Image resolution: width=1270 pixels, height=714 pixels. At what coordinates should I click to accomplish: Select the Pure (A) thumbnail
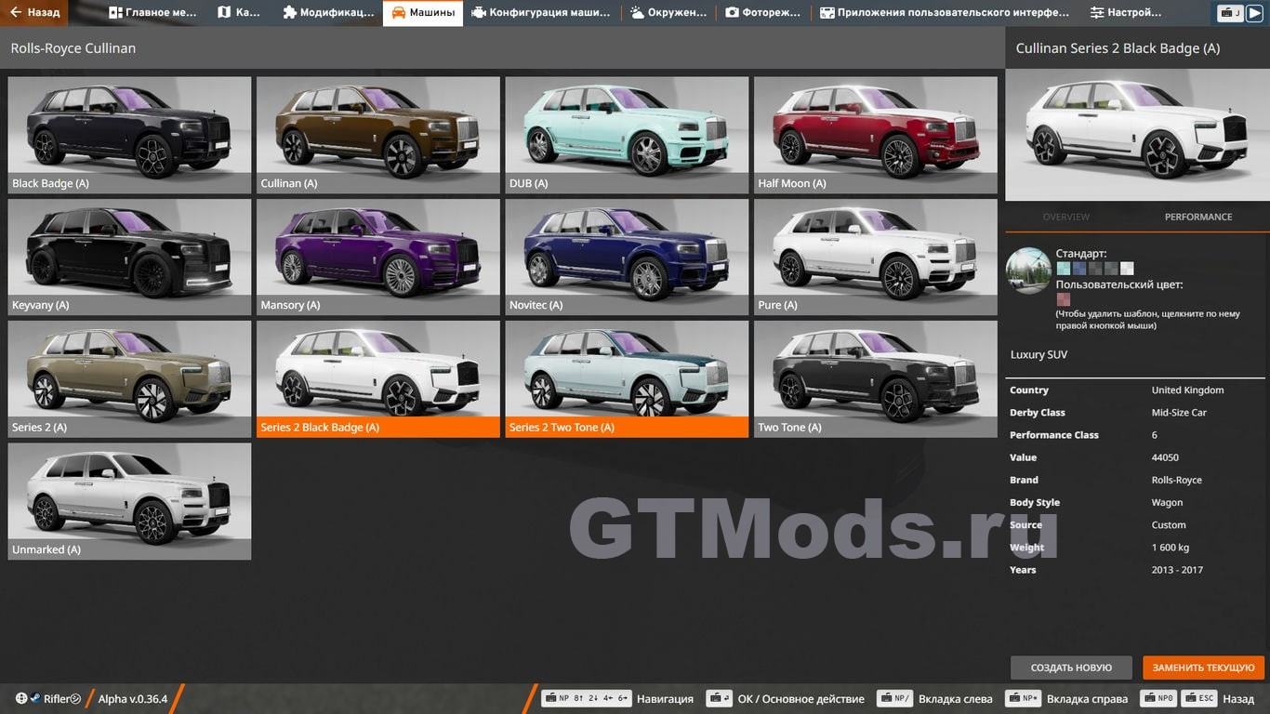coord(876,257)
